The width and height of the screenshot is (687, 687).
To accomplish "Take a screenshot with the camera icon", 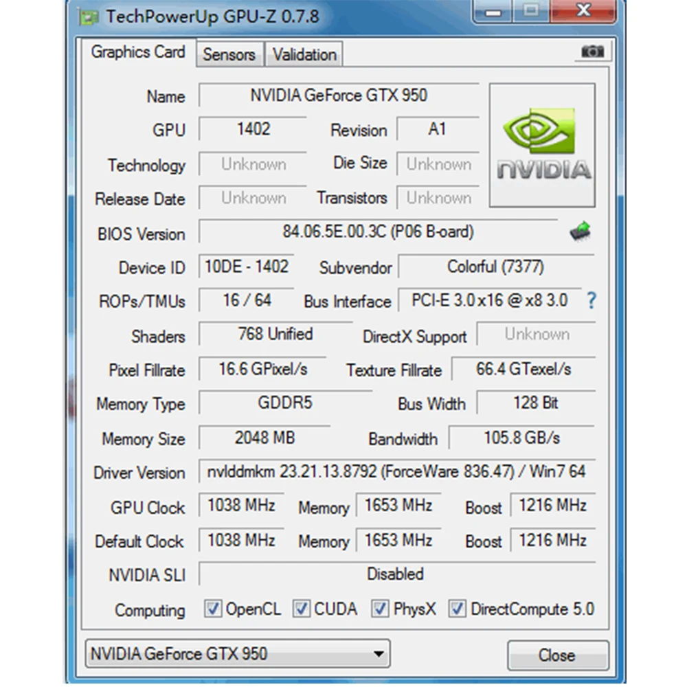I will (592, 52).
